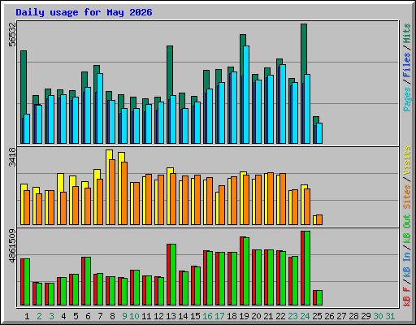The width and height of the screenshot is (416, 325).
Task: Click day 22 on the x-axis
Action: pyautogui.click(x=280, y=316)
